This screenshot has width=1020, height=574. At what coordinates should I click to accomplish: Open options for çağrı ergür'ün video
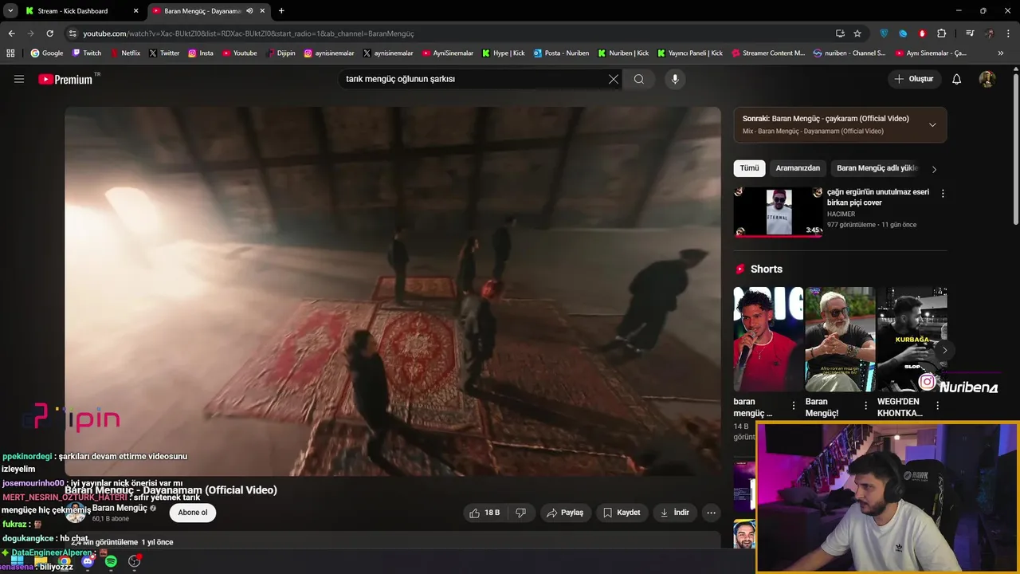(x=943, y=193)
